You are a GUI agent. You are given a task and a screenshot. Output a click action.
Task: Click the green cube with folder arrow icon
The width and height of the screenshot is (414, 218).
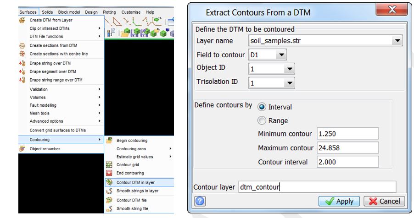(155, 33)
